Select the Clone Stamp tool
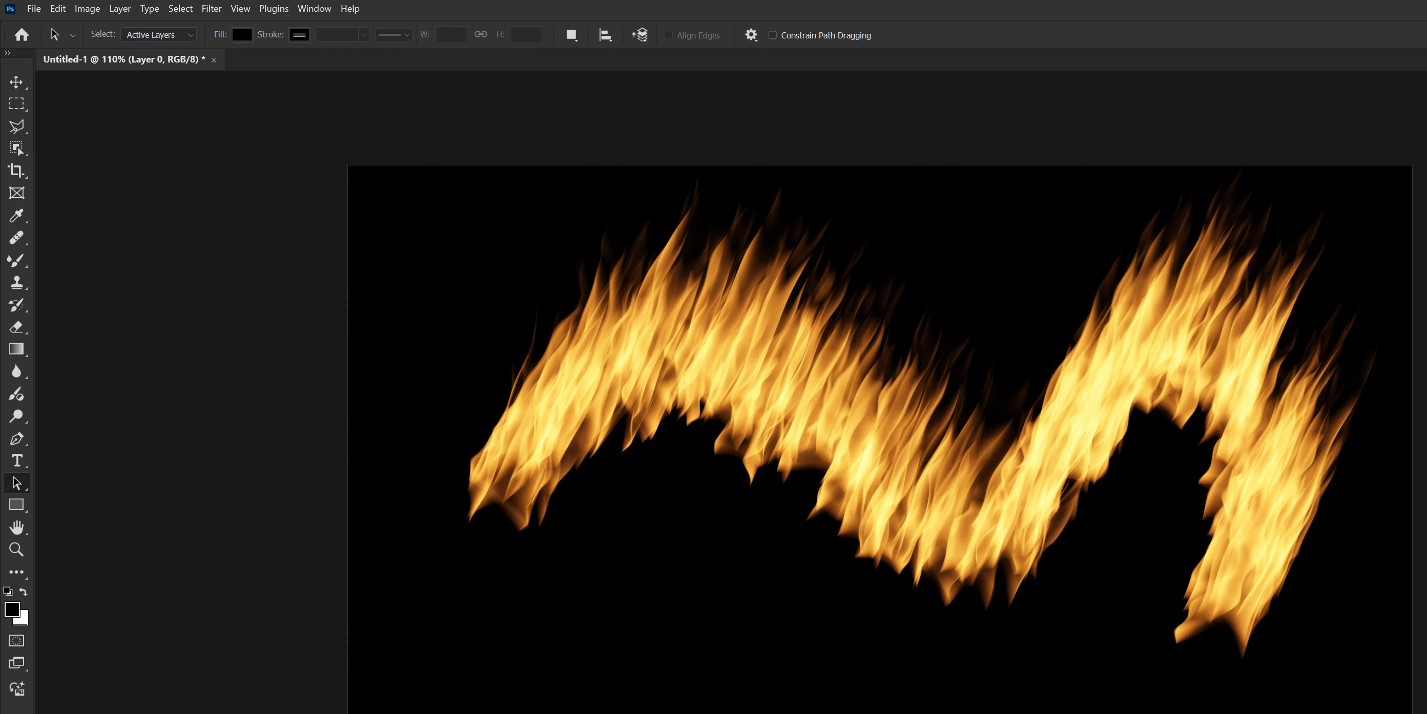The width and height of the screenshot is (1427, 714). tap(16, 283)
